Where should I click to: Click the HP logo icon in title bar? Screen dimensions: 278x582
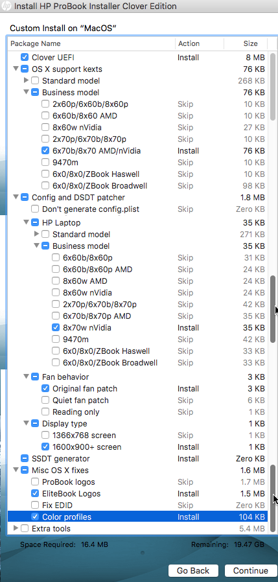(6, 6)
